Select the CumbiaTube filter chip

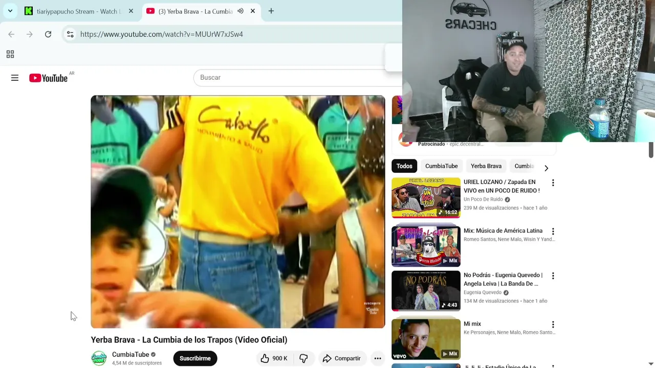click(442, 166)
